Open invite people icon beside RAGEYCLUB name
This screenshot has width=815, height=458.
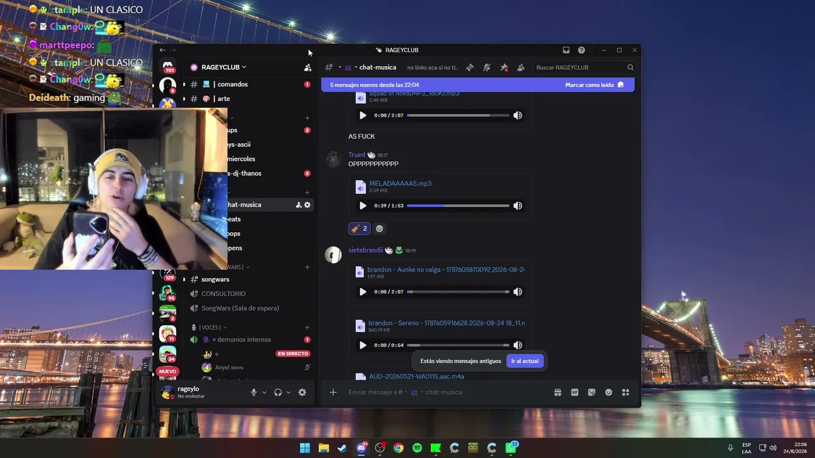(308, 67)
